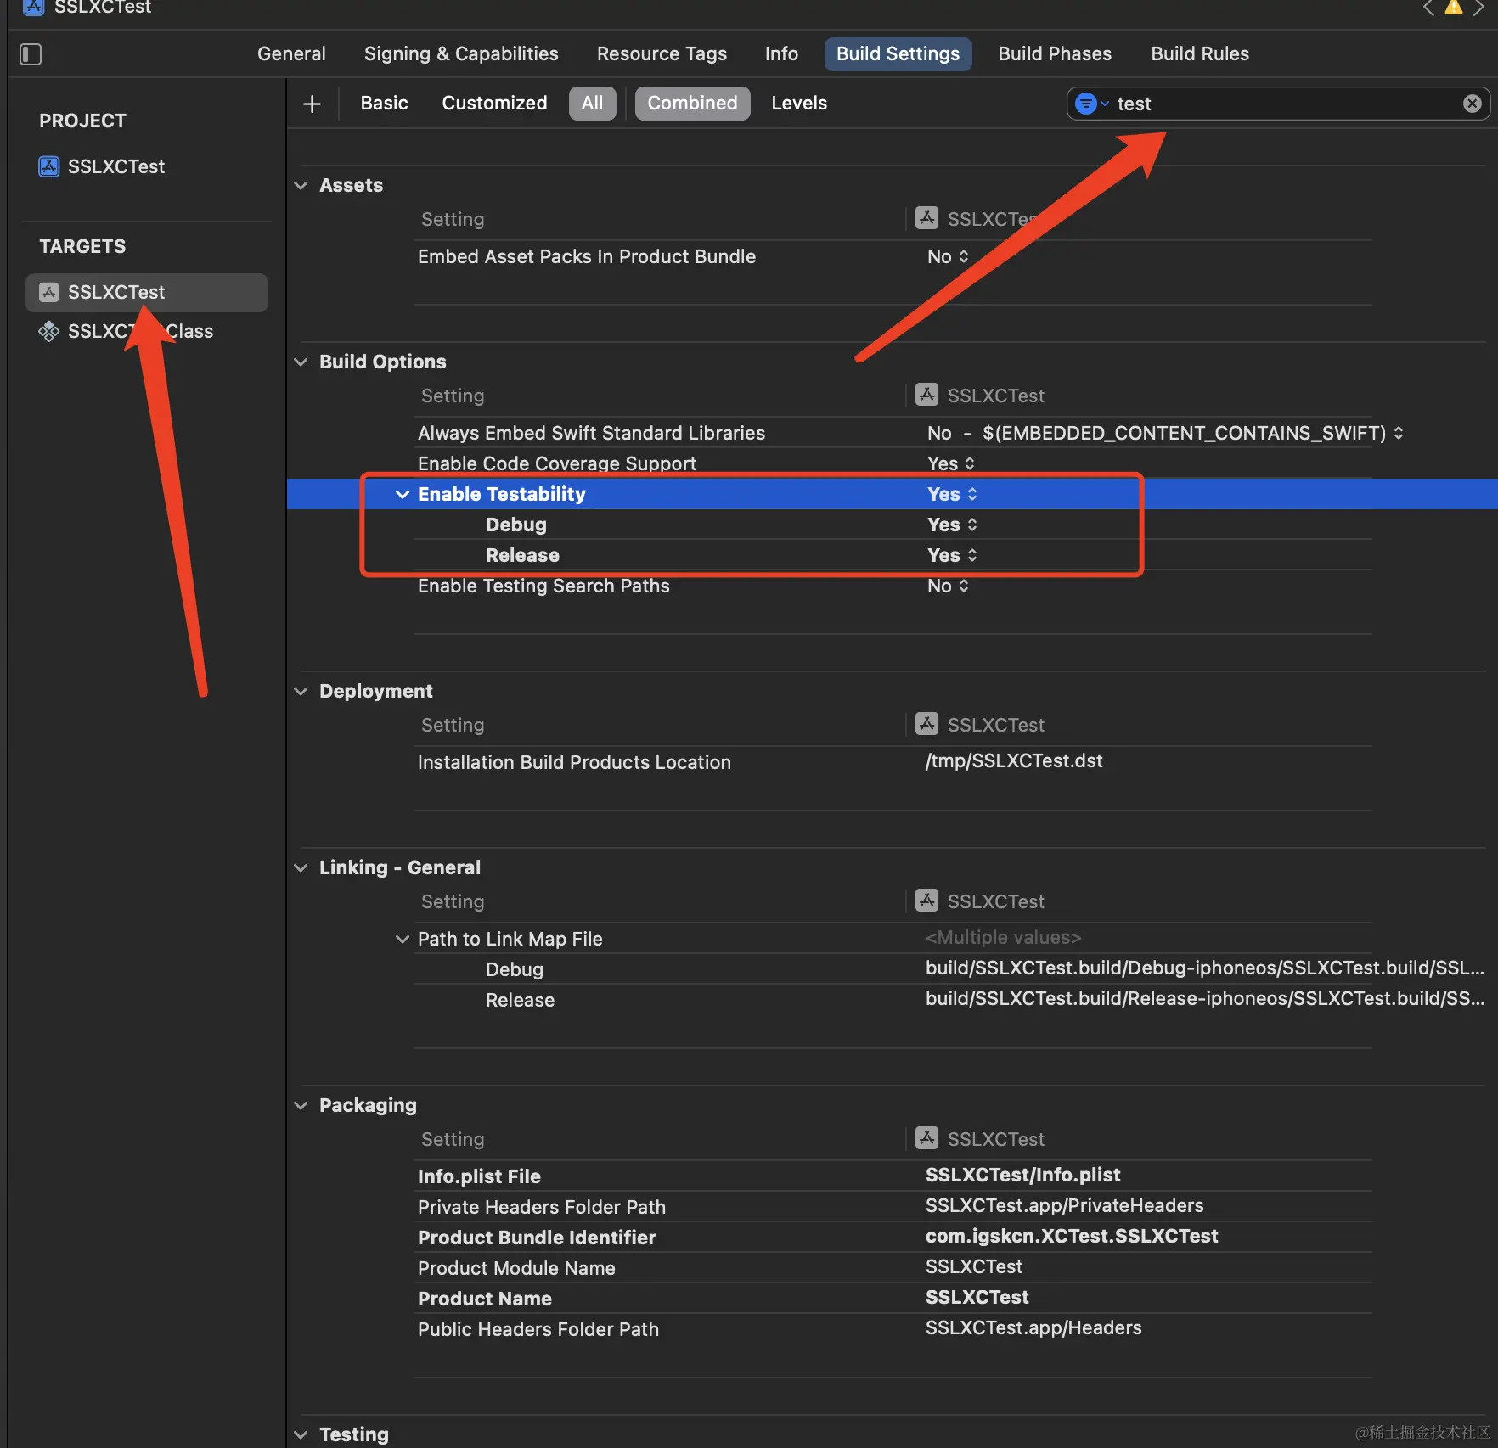Show Basic build settings

pos(384,104)
